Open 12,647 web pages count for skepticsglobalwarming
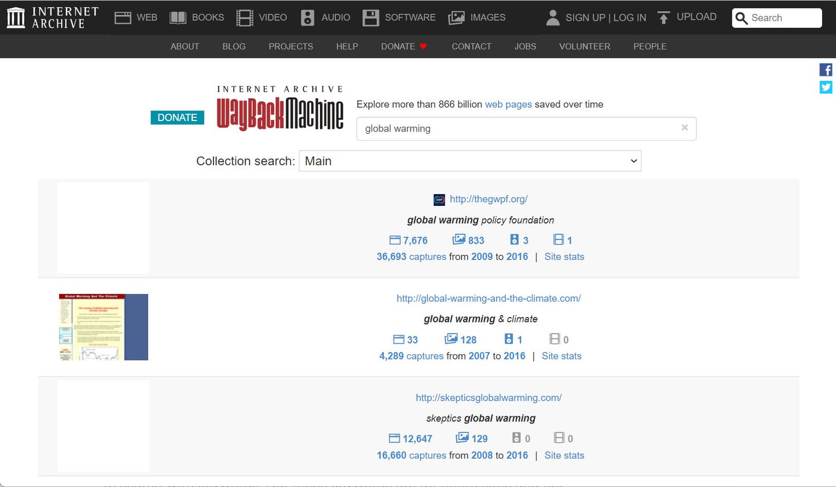Viewport: 836px width, 487px height. 410,439
